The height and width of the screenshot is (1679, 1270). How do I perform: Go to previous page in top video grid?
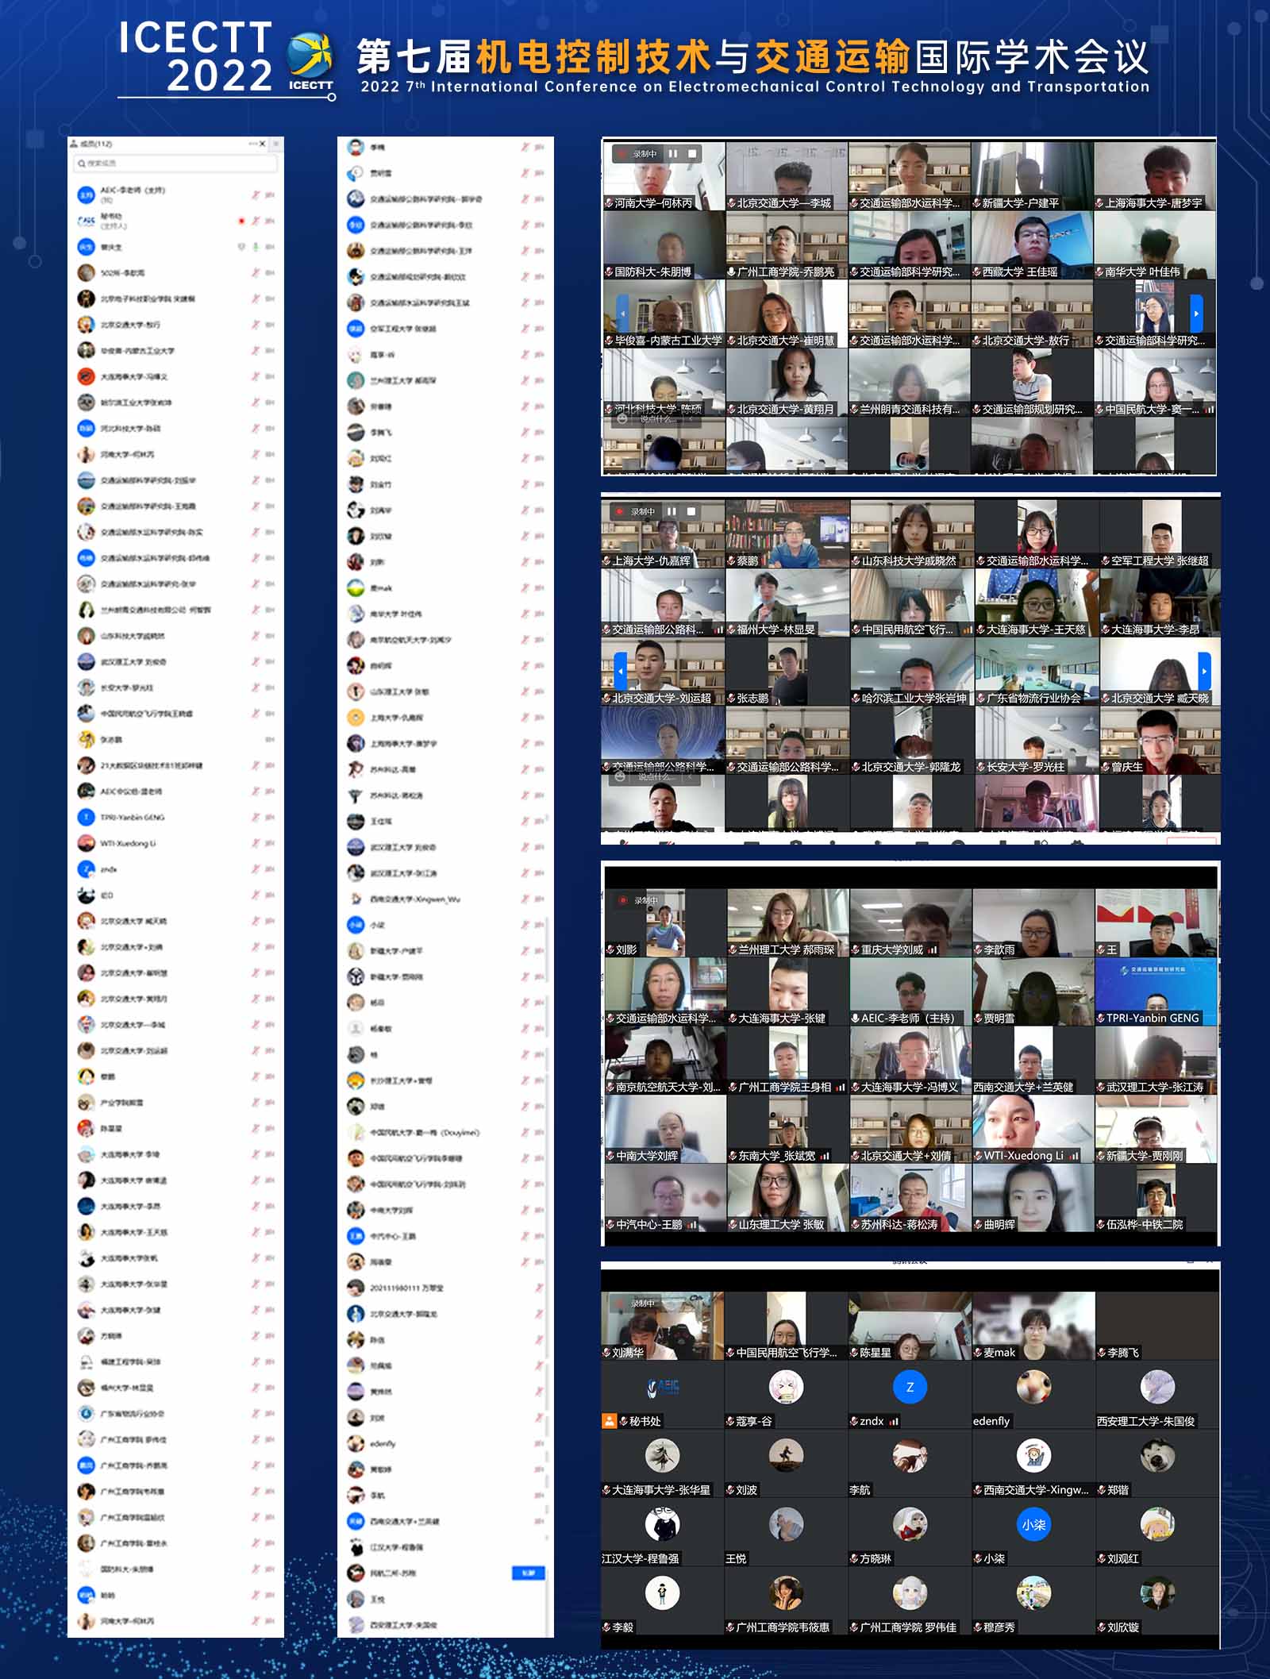click(x=622, y=314)
